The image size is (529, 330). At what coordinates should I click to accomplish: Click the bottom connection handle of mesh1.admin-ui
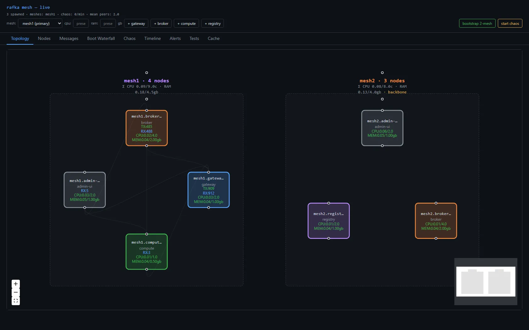coord(84,207)
